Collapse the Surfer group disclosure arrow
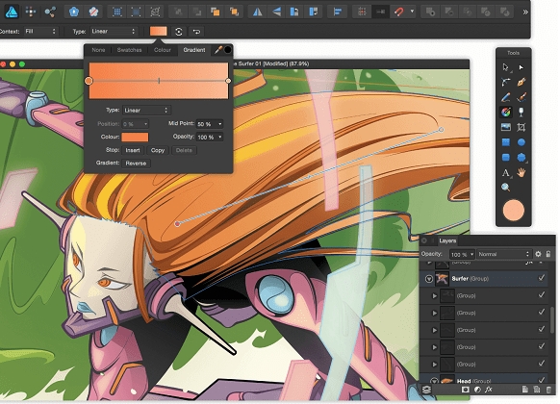Screen dimensions: 560x404 [x=429, y=278]
